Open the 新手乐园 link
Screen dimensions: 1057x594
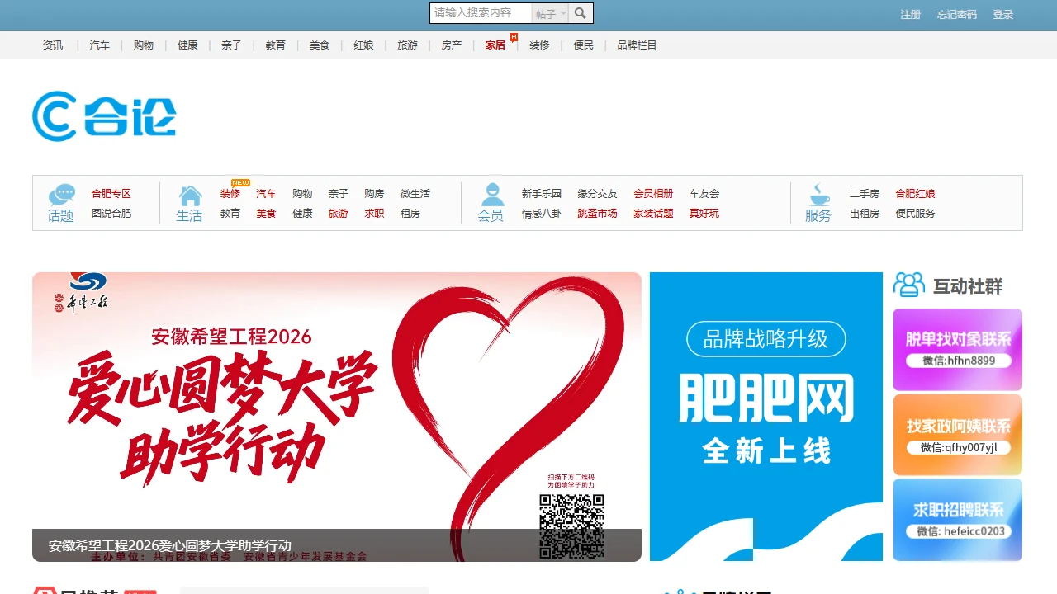pyautogui.click(x=542, y=194)
